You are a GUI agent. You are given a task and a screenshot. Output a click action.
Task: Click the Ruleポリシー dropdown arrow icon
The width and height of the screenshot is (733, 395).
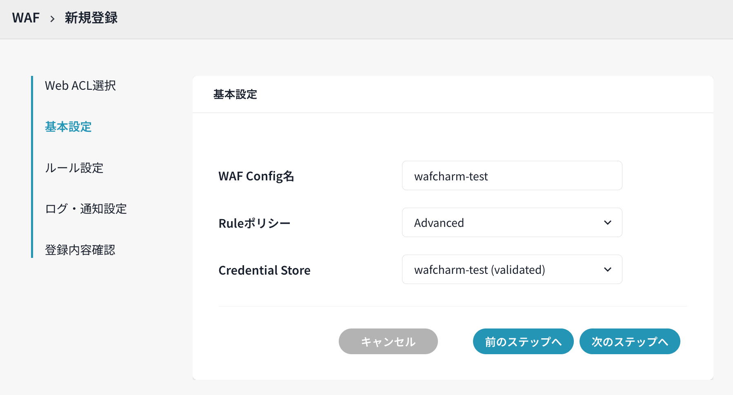[x=608, y=223]
